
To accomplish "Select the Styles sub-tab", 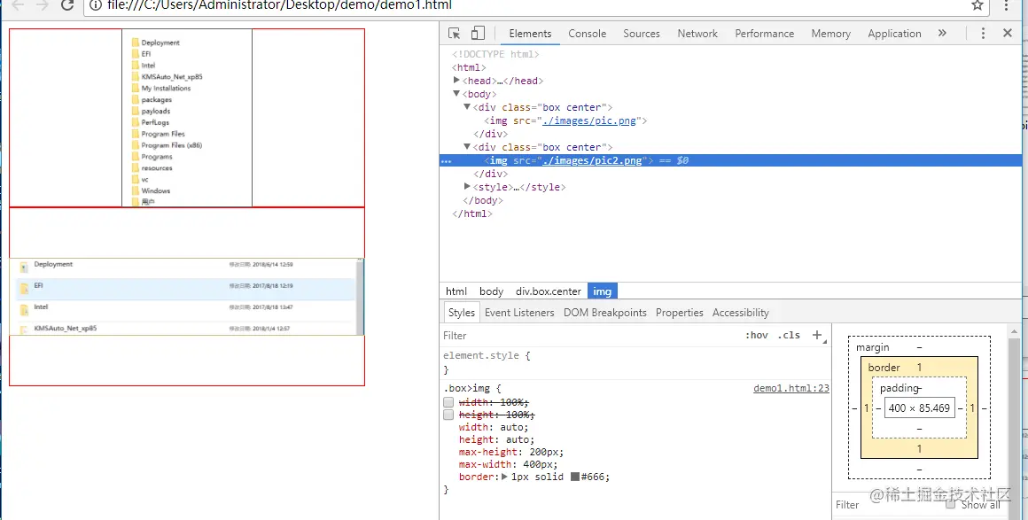I will [462, 313].
